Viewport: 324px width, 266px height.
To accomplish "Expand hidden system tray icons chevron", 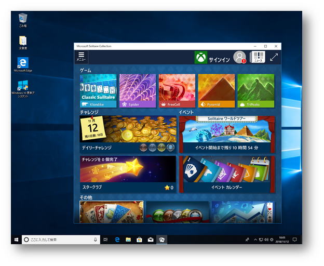I will 255,240.
